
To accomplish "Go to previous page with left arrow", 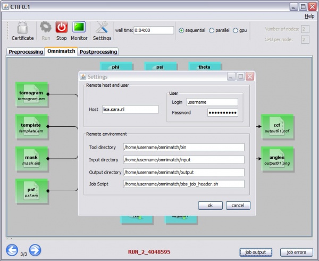I will point(12,250).
